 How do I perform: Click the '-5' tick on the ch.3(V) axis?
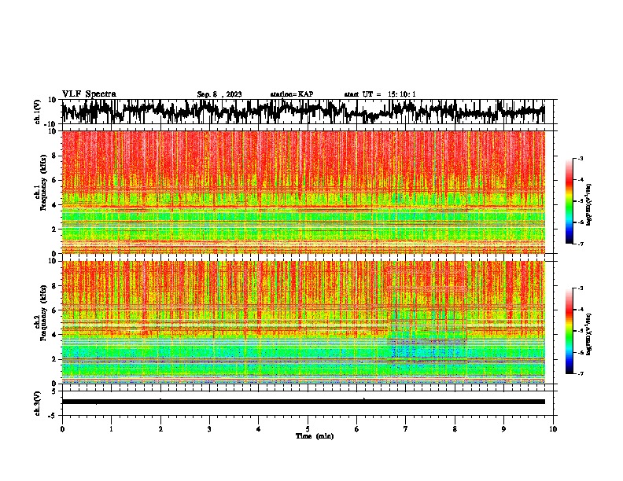point(53,416)
